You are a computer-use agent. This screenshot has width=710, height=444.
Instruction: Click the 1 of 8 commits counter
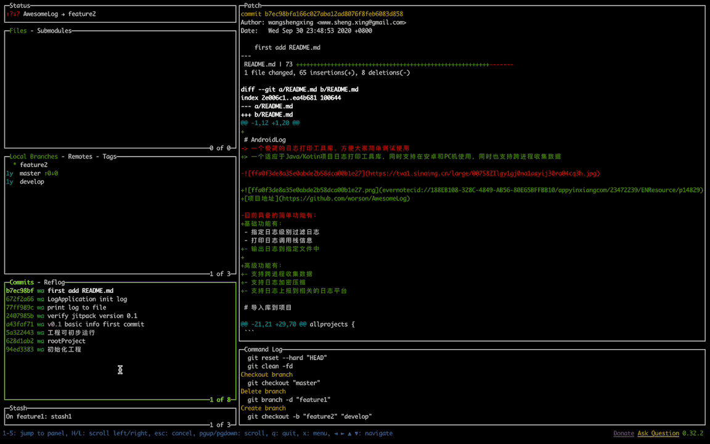tap(220, 400)
